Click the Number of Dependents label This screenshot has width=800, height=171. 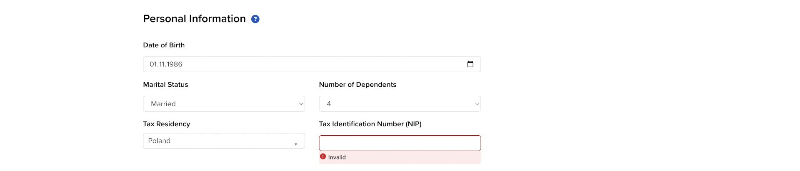pyautogui.click(x=357, y=85)
